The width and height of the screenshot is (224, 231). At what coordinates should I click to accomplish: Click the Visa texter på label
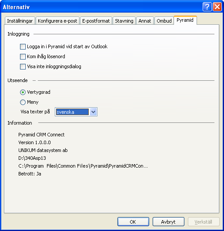pyautogui.click(x=35, y=112)
